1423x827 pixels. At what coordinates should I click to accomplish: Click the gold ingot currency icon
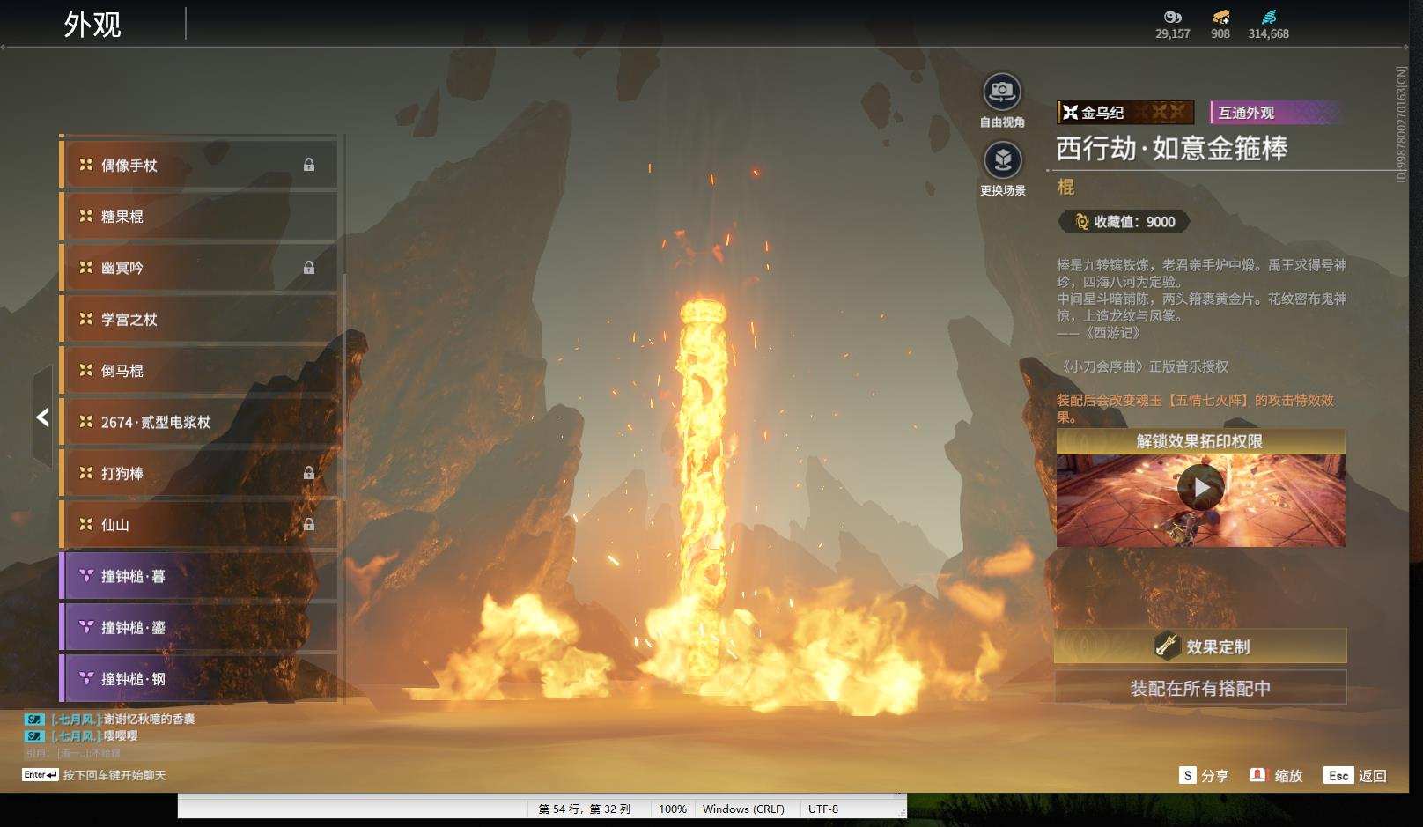click(x=1220, y=17)
